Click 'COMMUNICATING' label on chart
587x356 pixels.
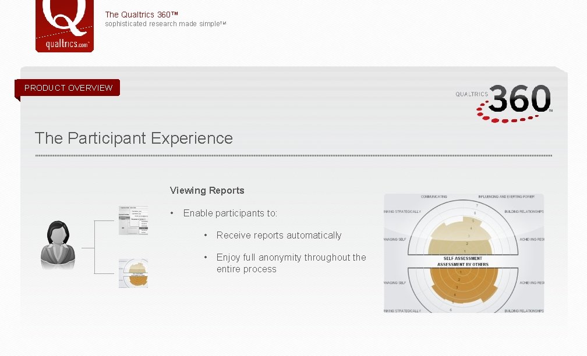click(x=434, y=197)
